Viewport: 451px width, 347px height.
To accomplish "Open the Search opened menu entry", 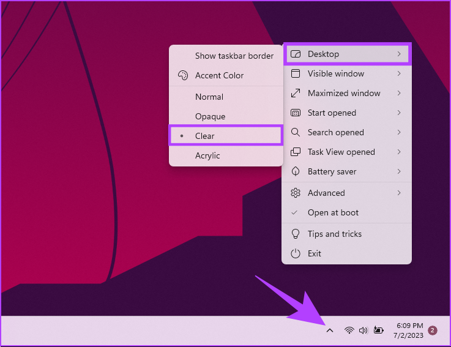I will tap(346, 132).
